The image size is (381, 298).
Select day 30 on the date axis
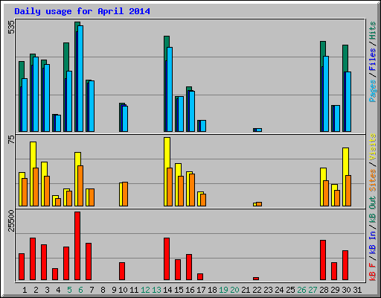point(346,290)
